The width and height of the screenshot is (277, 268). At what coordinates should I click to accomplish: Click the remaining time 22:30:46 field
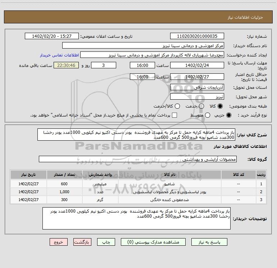tap(66, 65)
